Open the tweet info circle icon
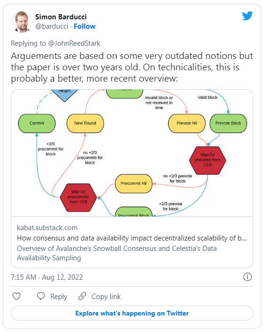Image resolution: width=265 pixels, height=332 pixels. 248,277
